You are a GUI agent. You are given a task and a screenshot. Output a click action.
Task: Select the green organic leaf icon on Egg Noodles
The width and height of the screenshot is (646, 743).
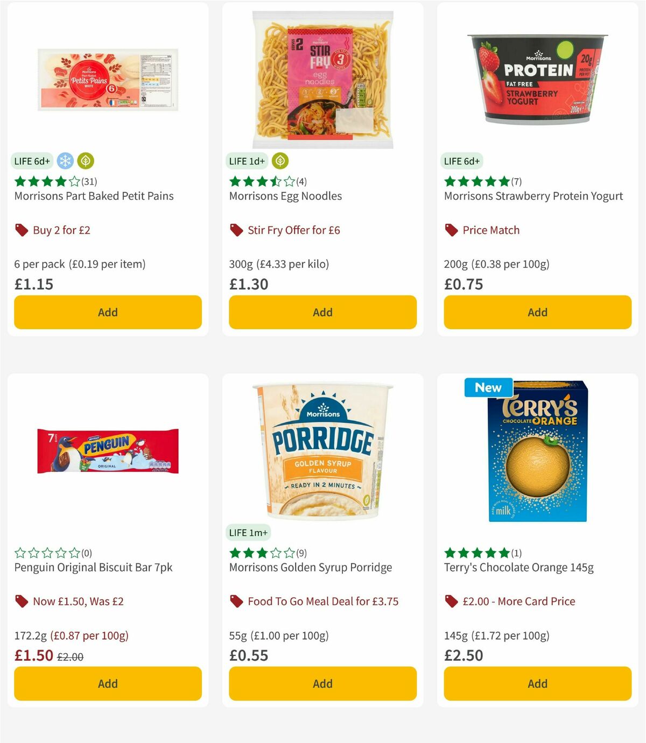pyautogui.click(x=278, y=160)
